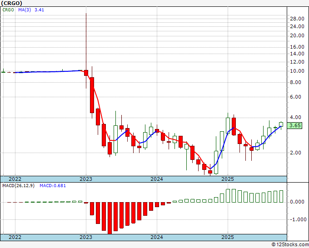Click 2024 on the MACD panel timeline

pos(157,237)
